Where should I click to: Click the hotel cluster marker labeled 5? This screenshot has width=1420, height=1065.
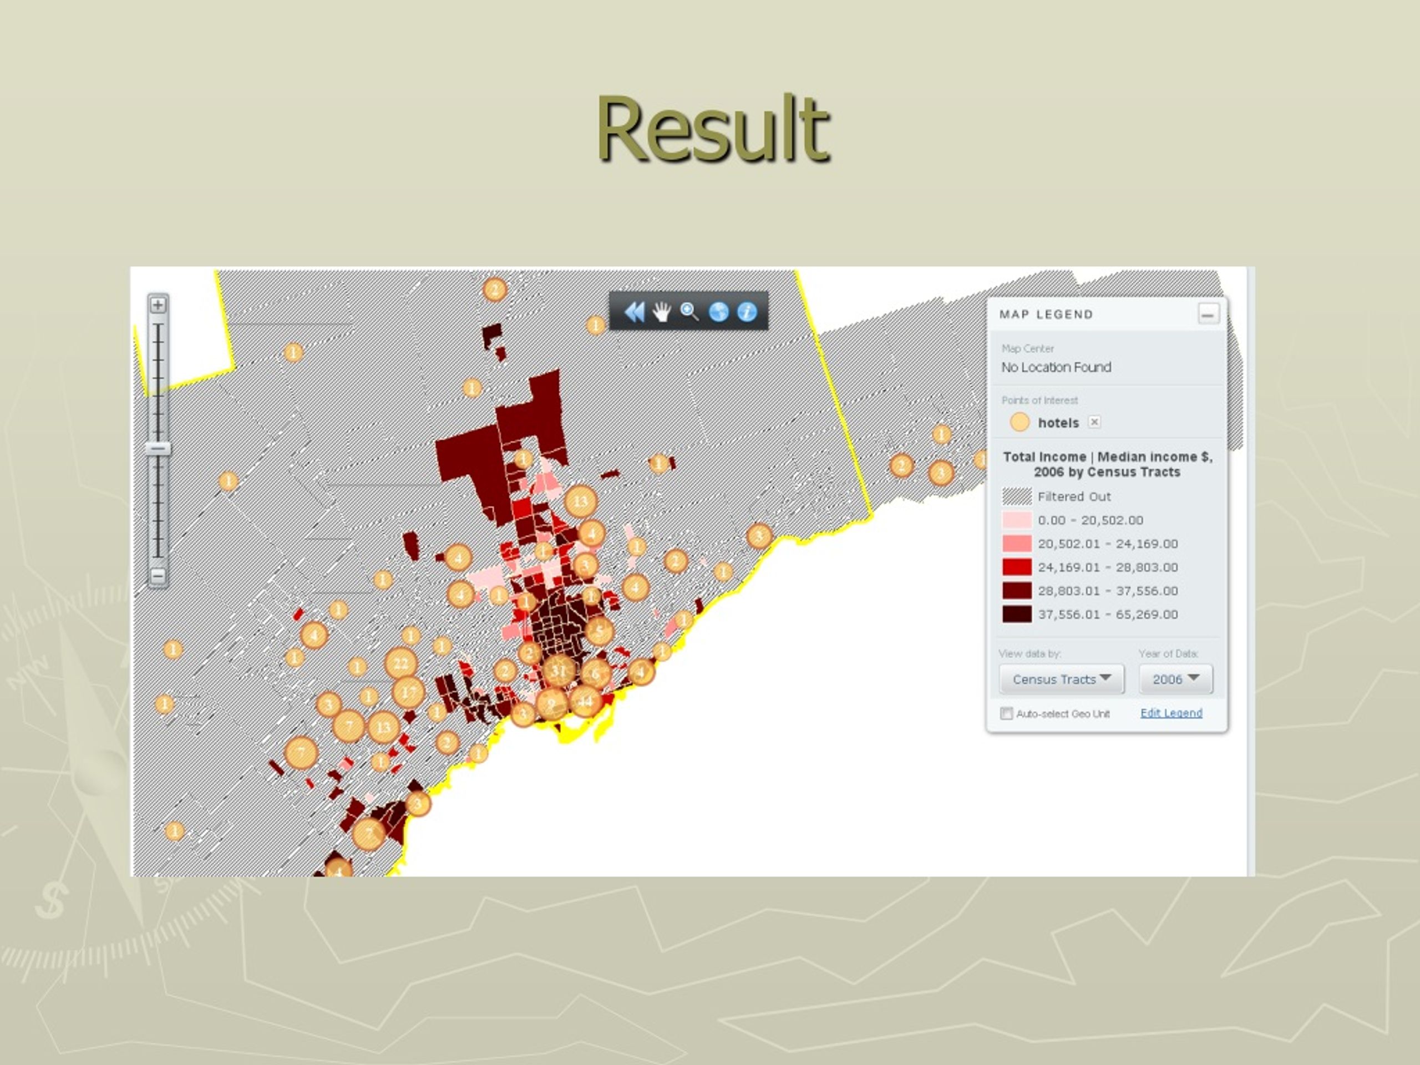tap(599, 631)
